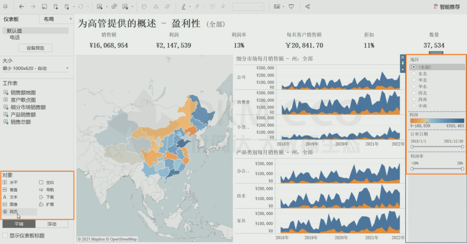Select the 网页 web page object
Image resolution: width=467 pixels, height=244 pixels.
(x=14, y=212)
